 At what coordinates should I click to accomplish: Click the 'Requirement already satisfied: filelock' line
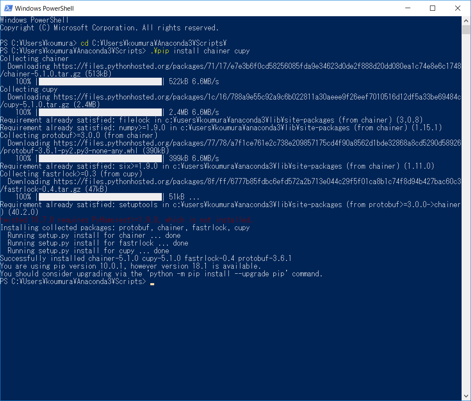[x=211, y=120]
